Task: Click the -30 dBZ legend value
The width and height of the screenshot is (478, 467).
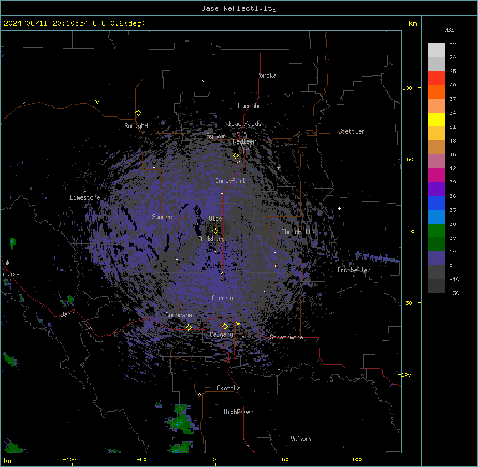Action: (454, 293)
